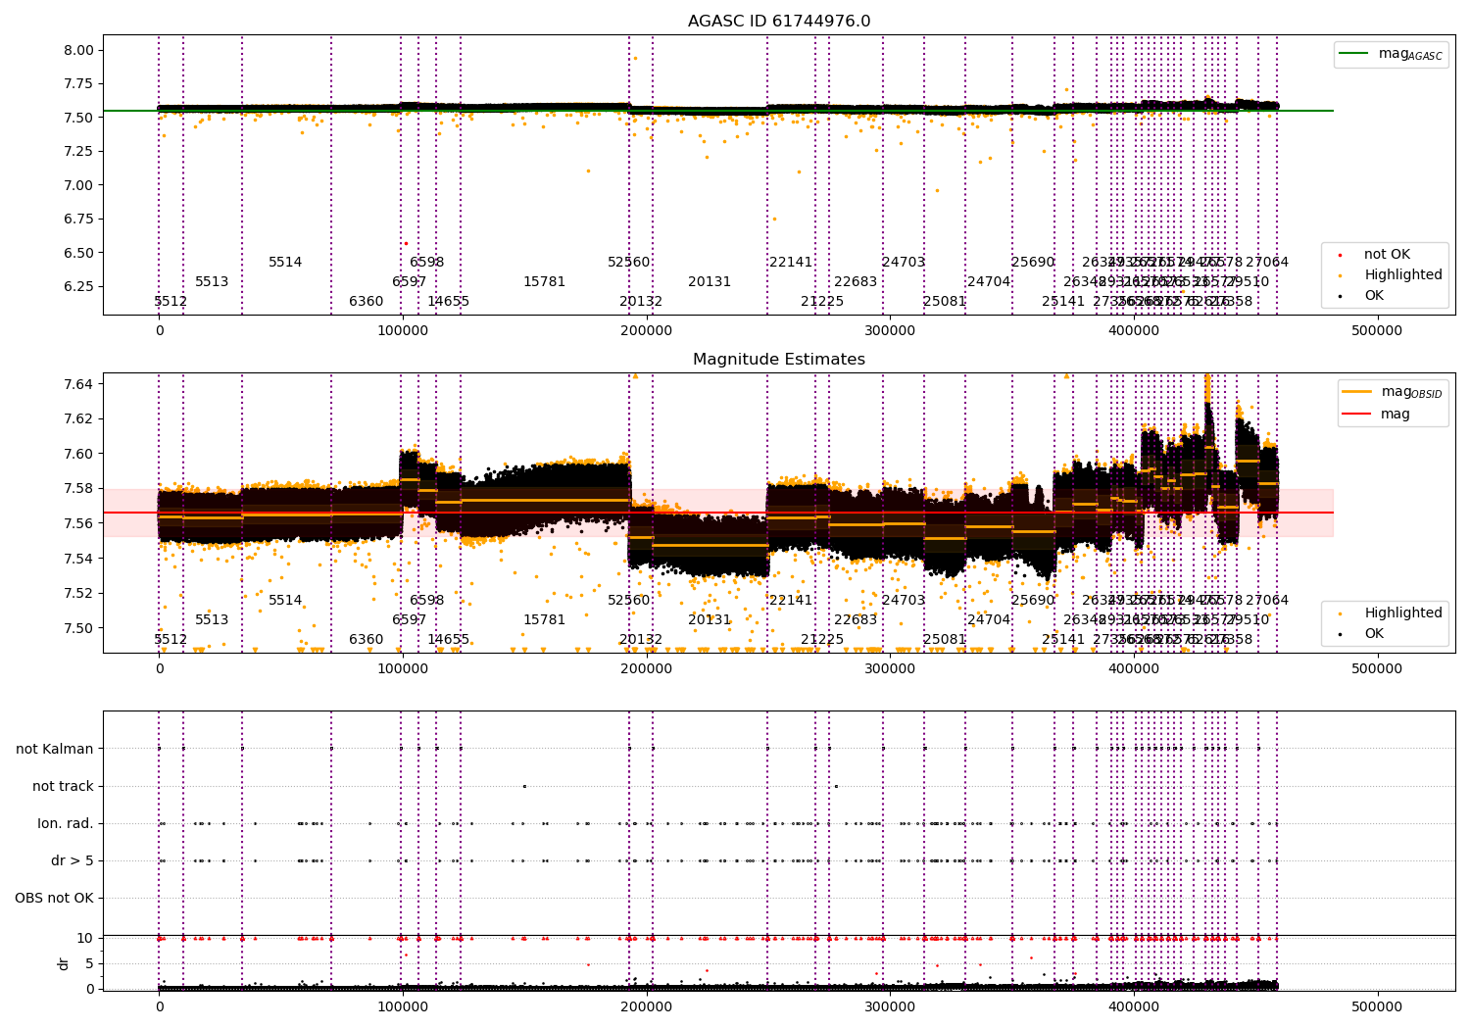Image resolution: width=1470 pixels, height=1029 pixels.
Task: Click OBSID label 27064 in Magnitude Estimates plot
Action: coord(1267,601)
